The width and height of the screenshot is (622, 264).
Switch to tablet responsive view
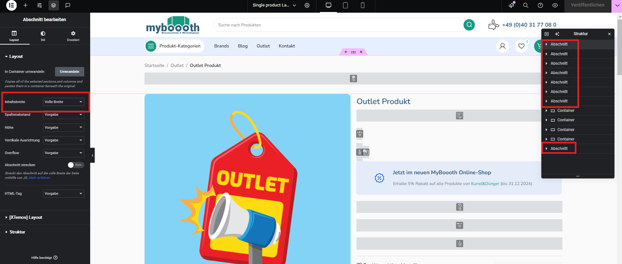(345, 5)
